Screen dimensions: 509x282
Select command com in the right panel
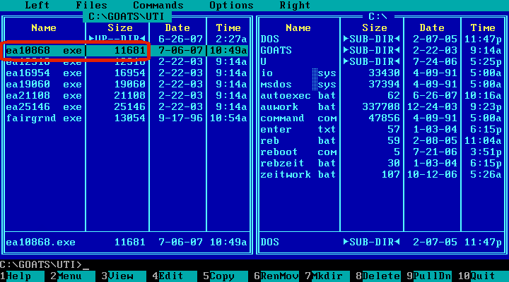(x=381, y=118)
